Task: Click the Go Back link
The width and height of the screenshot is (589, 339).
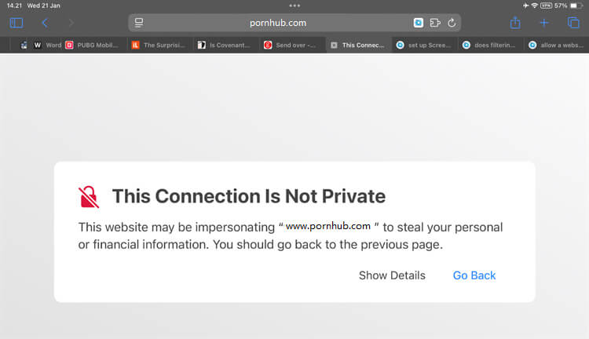Action: [x=474, y=275]
